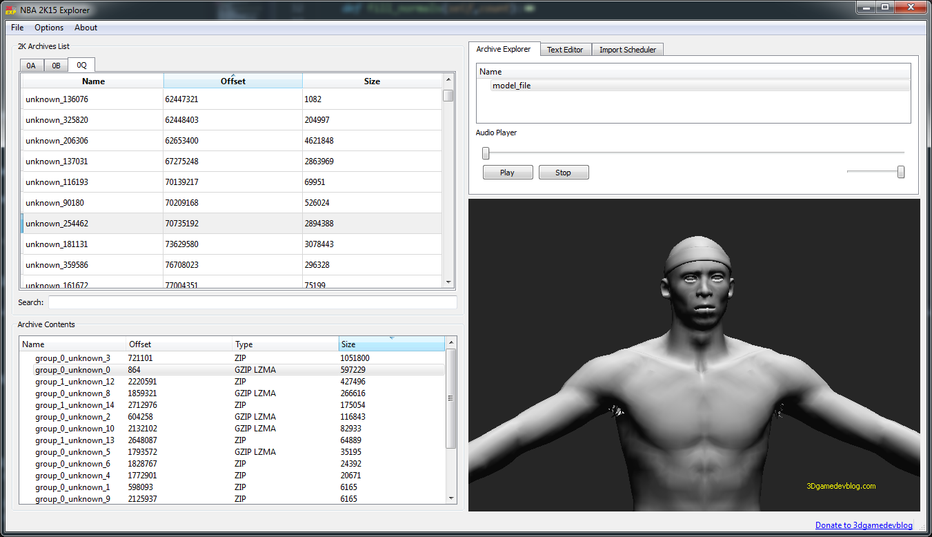This screenshot has width=932, height=537.
Task: Sort archive contents by Size column
Action: 391,344
